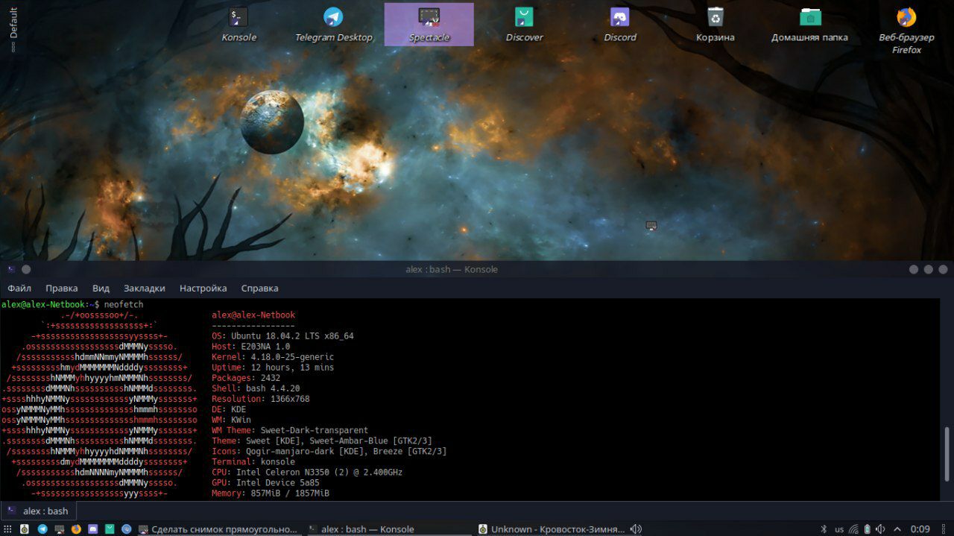The width and height of the screenshot is (954, 536).
Task: Click the OS: Ubuntu 18.04.2 LTS line
Action: coord(282,336)
